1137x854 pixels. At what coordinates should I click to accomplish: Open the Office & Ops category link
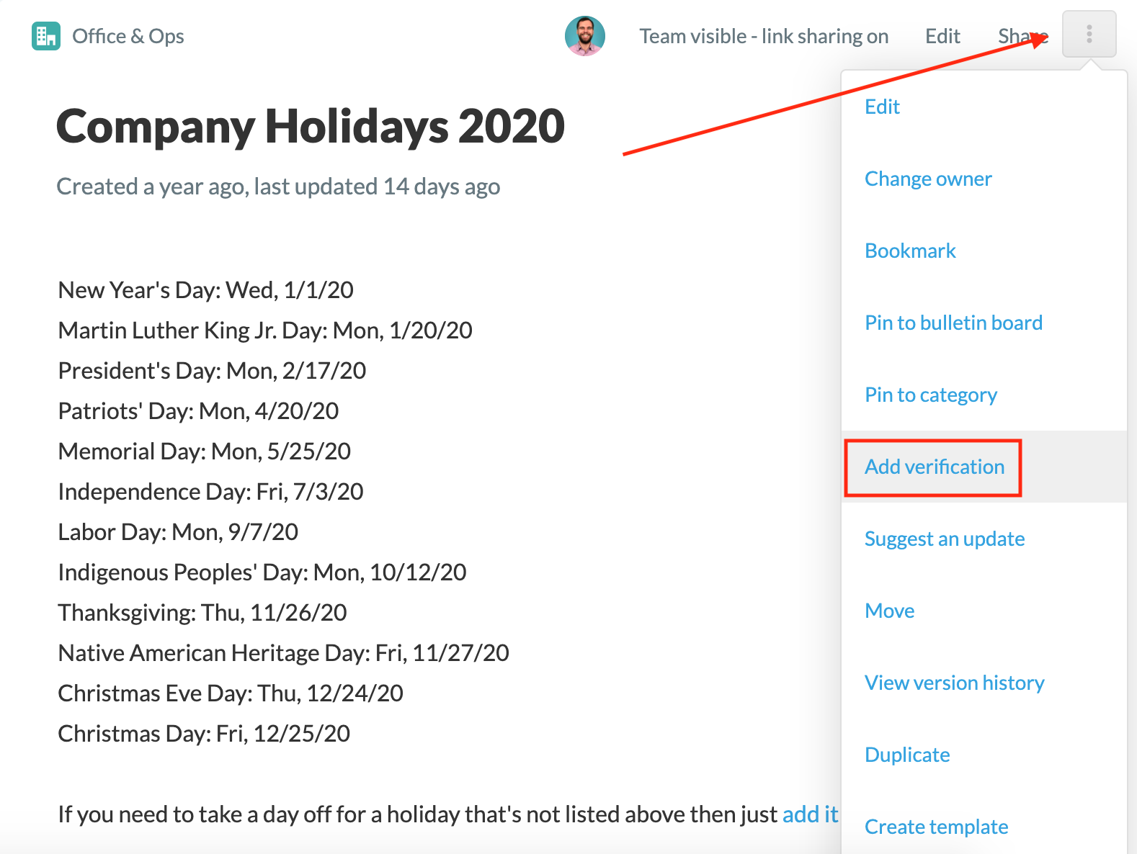click(128, 36)
